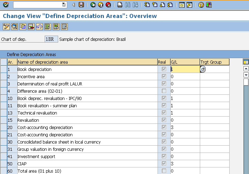This screenshot has height=174, width=249.
Task: Click Name of depreciation area column header
Action: pyautogui.click(x=87, y=62)
